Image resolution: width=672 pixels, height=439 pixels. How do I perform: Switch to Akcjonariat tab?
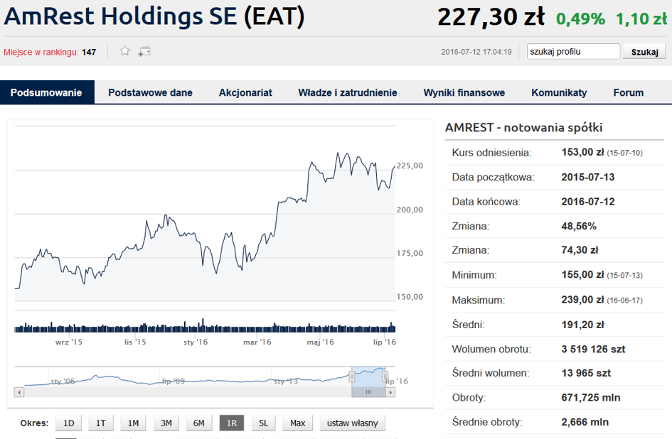coord(245,92)
